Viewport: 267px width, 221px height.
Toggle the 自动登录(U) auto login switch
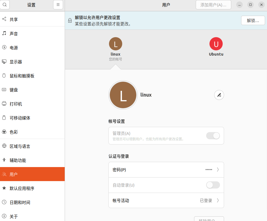pos(213,185)
